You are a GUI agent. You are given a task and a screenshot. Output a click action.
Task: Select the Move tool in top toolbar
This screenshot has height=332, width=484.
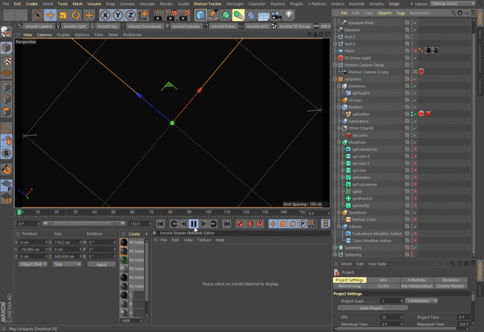click(50, 16)
